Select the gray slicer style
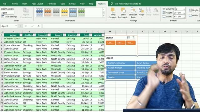The width and height of the screenshot is (200, 112). coord(56,12)
